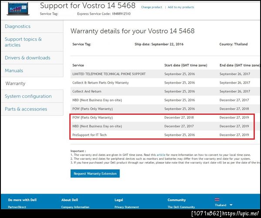Click the Change product link
261x218 pixels.
(x=151, y=7)
